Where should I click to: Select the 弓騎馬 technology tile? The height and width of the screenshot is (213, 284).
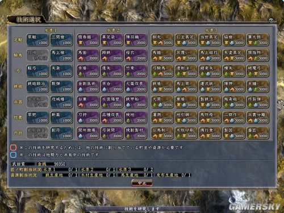(162, 71)
